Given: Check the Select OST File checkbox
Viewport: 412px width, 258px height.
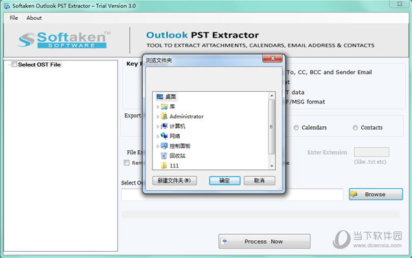Looking at the screenshot, I should (14, 64).
